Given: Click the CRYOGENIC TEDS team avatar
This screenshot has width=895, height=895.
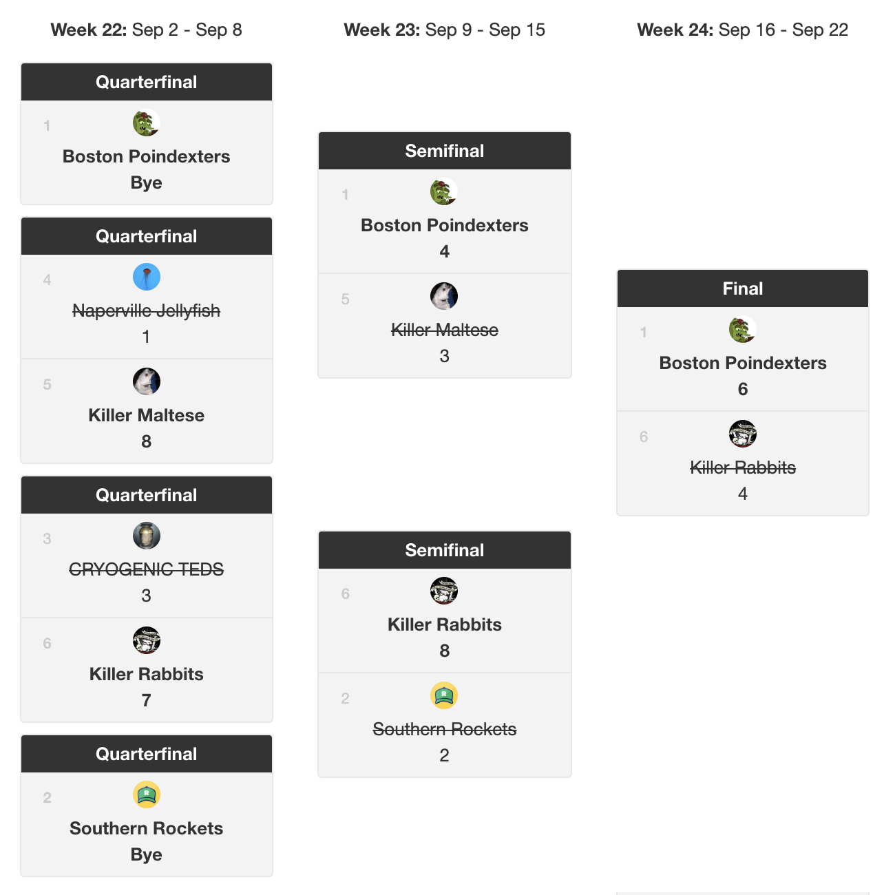Looking at the screenshot, I should [x=147, y=536].
